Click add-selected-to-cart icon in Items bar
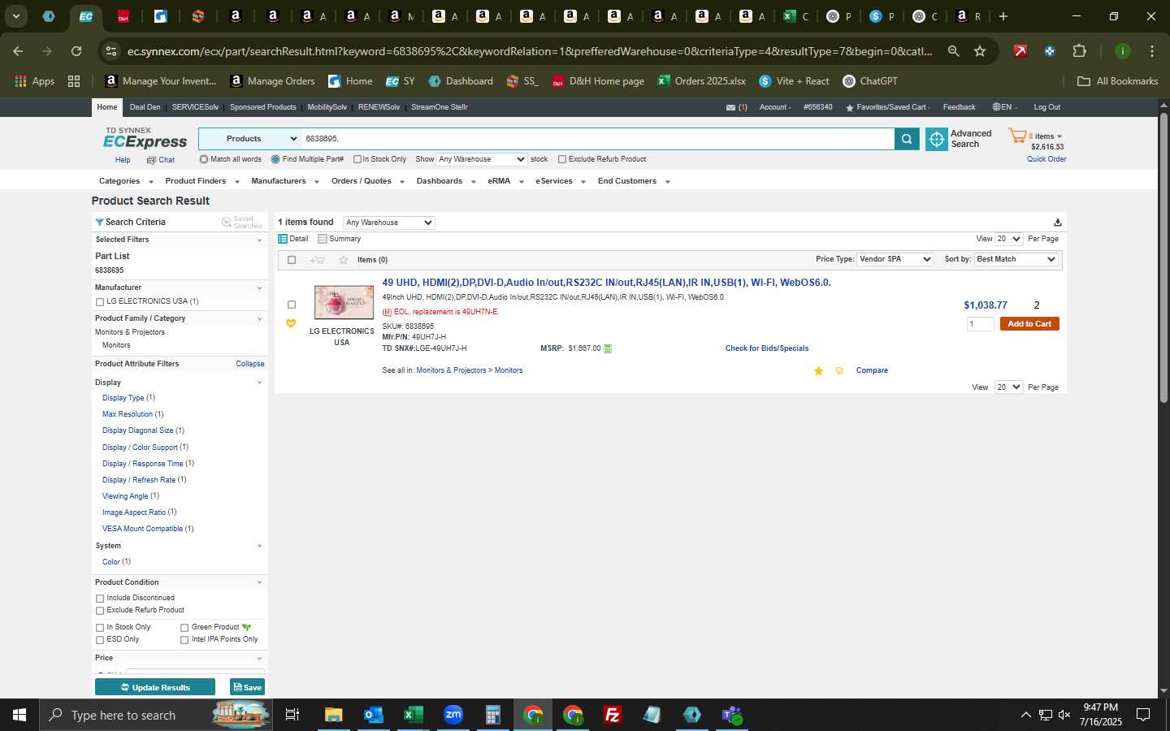1170x731 pixels. point(317,260)
